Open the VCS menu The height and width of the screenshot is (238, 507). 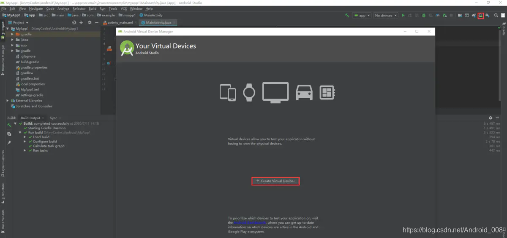point(124,8)
